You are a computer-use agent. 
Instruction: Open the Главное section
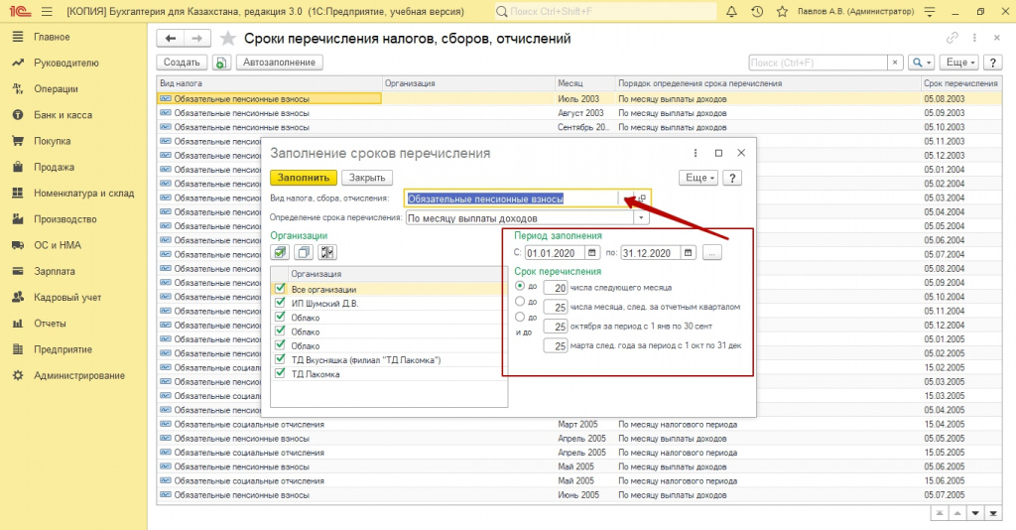pyautogui.click(x=52, y=37)
